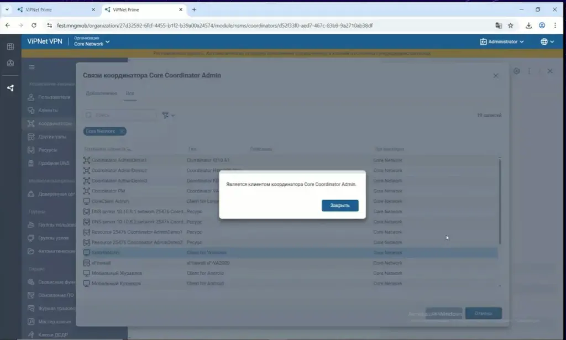Switch to the Все tab
The image size is (566, 340).
point(130,93)
